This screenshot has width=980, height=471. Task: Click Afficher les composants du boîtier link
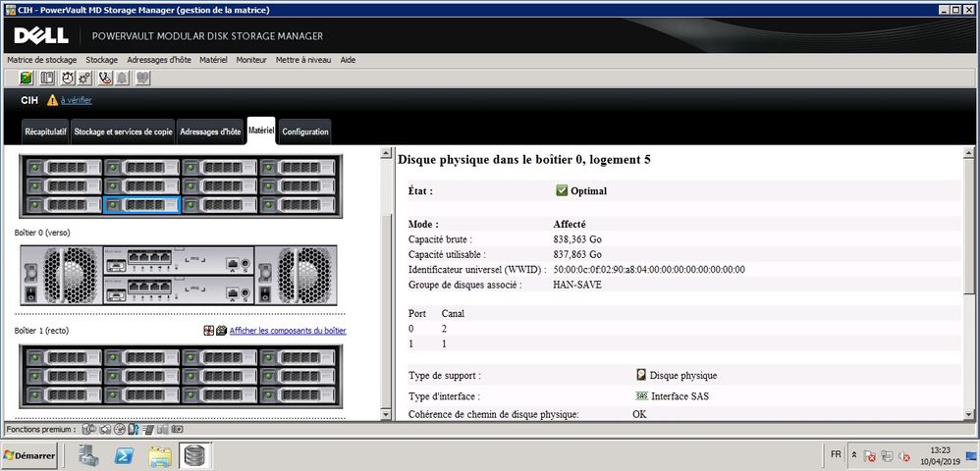[288, 331]
